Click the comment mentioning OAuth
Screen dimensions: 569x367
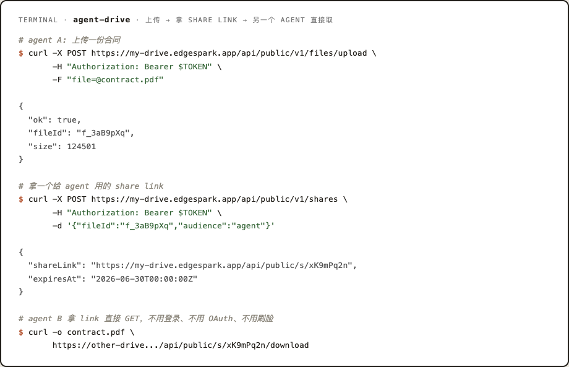click(x=146, y=319)
